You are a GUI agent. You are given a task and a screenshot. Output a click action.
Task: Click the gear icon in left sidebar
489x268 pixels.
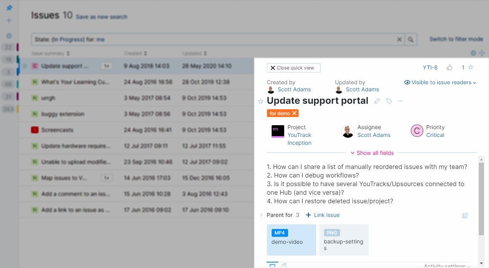[x=9, y=36]
